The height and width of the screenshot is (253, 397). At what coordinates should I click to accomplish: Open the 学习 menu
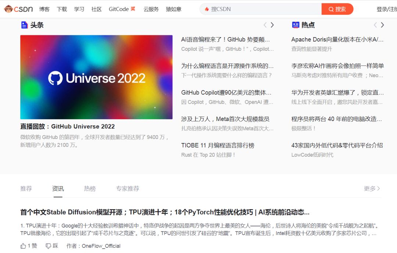point(79,9)
